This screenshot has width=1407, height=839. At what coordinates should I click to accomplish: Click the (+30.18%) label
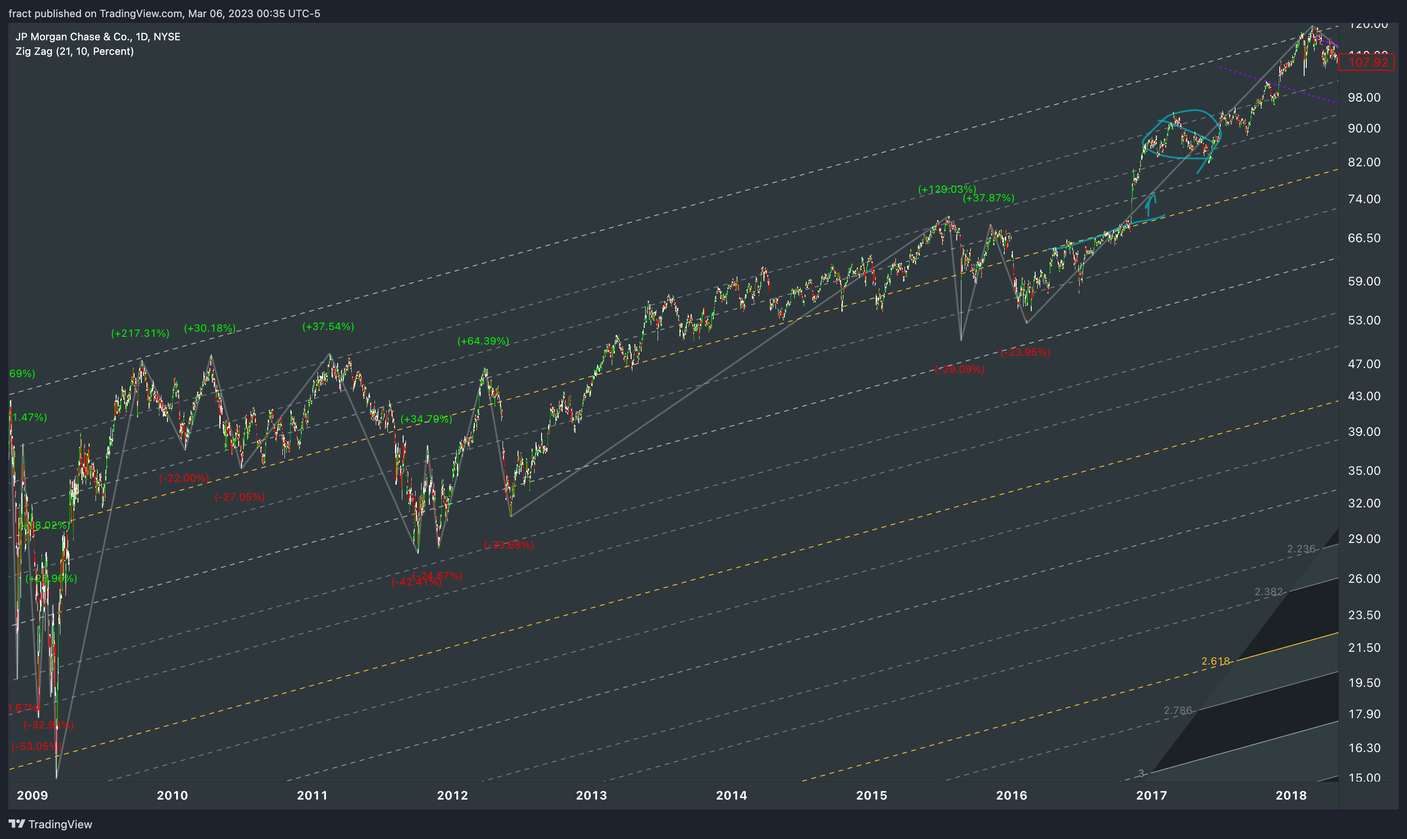pyautogui.click(x=210, y=329)
